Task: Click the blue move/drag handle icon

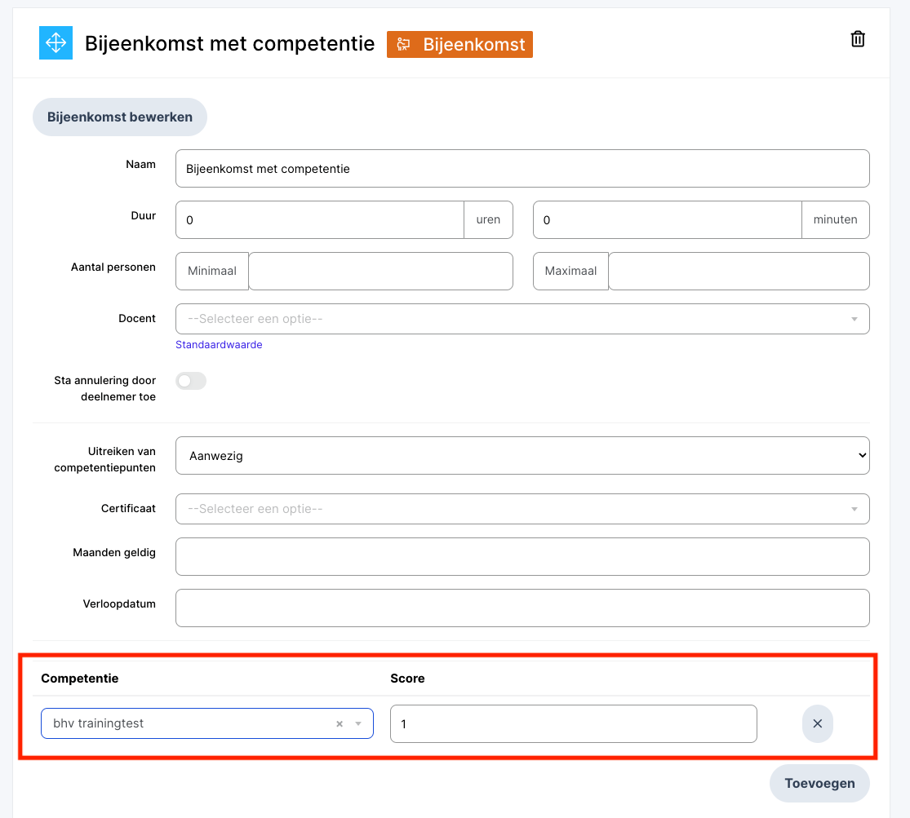Action: point(55,43)
